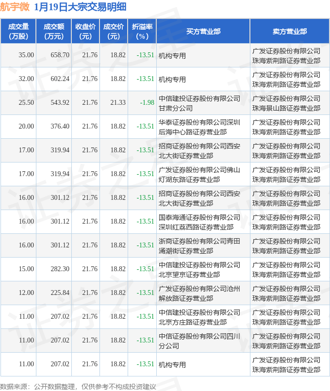Click the 卖方营业部 column header
This screenshot has width=330, height=391.
pos(289,32)
